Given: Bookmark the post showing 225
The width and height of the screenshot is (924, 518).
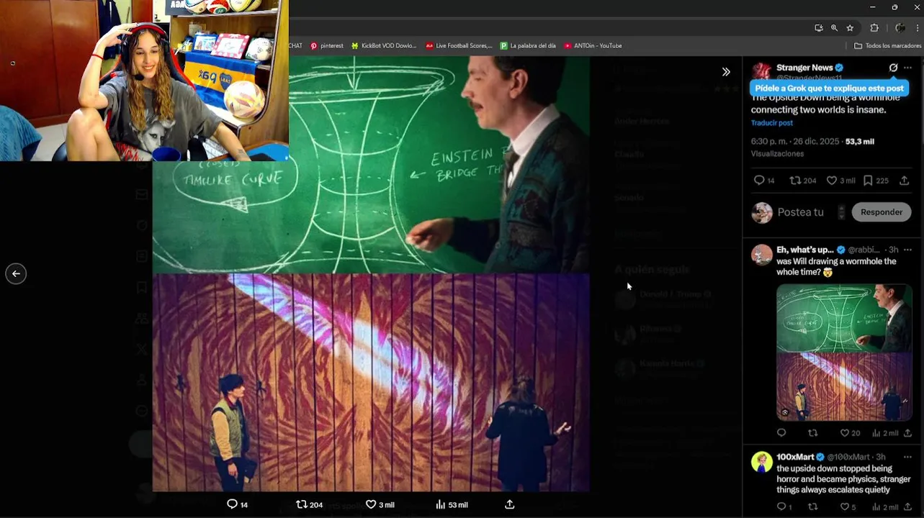Looking at the screenshot, I should pyautogui.click(x=876, y=181).
